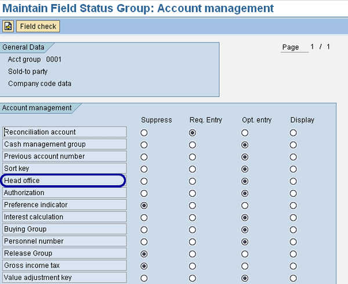Mark Head office as Req. Entry

[194, 181]
